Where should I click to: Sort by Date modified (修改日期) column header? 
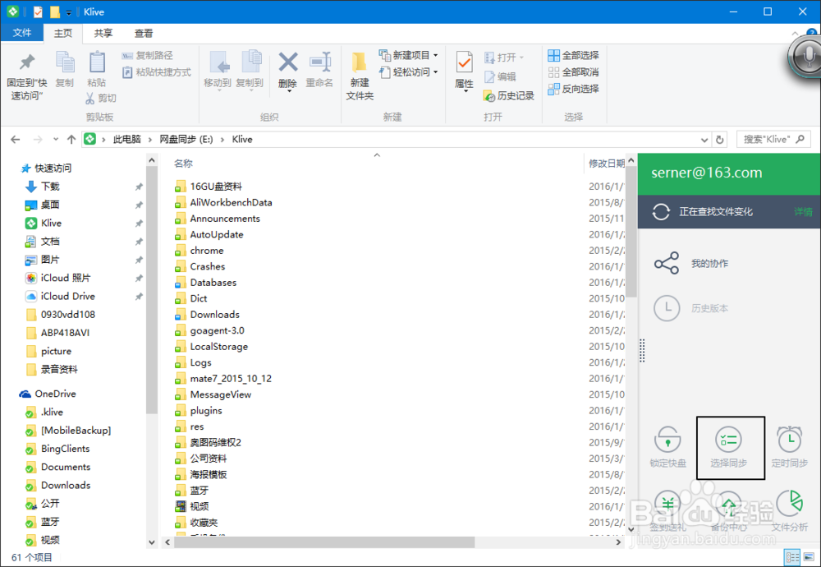click(607, 164)
